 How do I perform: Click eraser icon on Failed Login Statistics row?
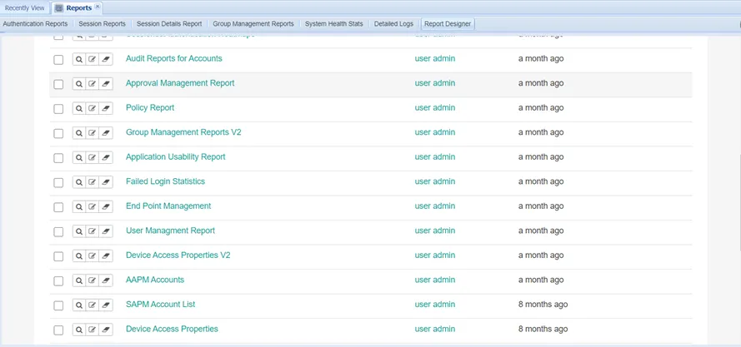pyautogui.click(x=106, y=182)
